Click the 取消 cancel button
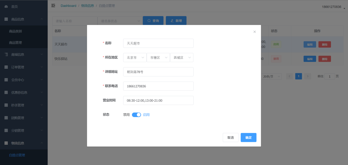Image resolution: width=348 pixels, height=165 pixels. [230, 138]
